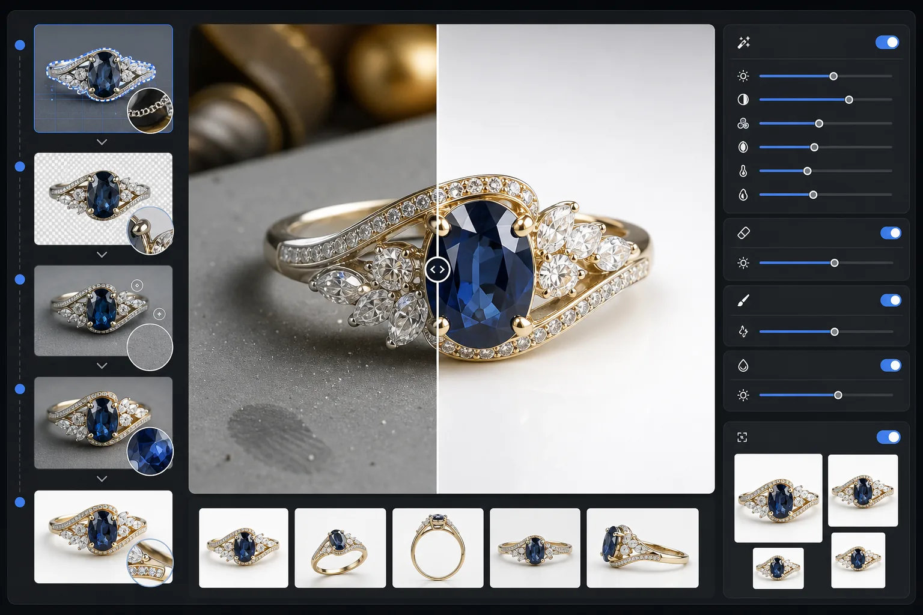Open side-angle ring view at filmstrip end
This screenshot has height=615, width=923.
coord(642,548)
